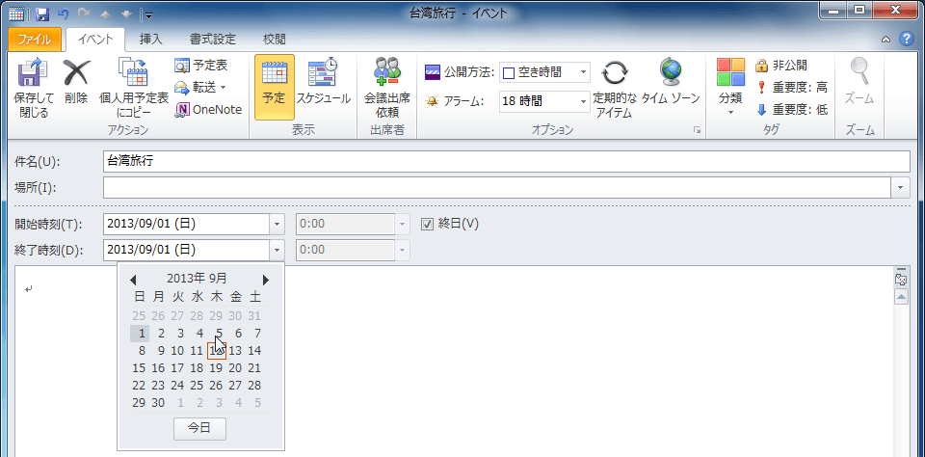Open 終了時刻 end date dropdown
925x457 pixels.
[277, 250]
